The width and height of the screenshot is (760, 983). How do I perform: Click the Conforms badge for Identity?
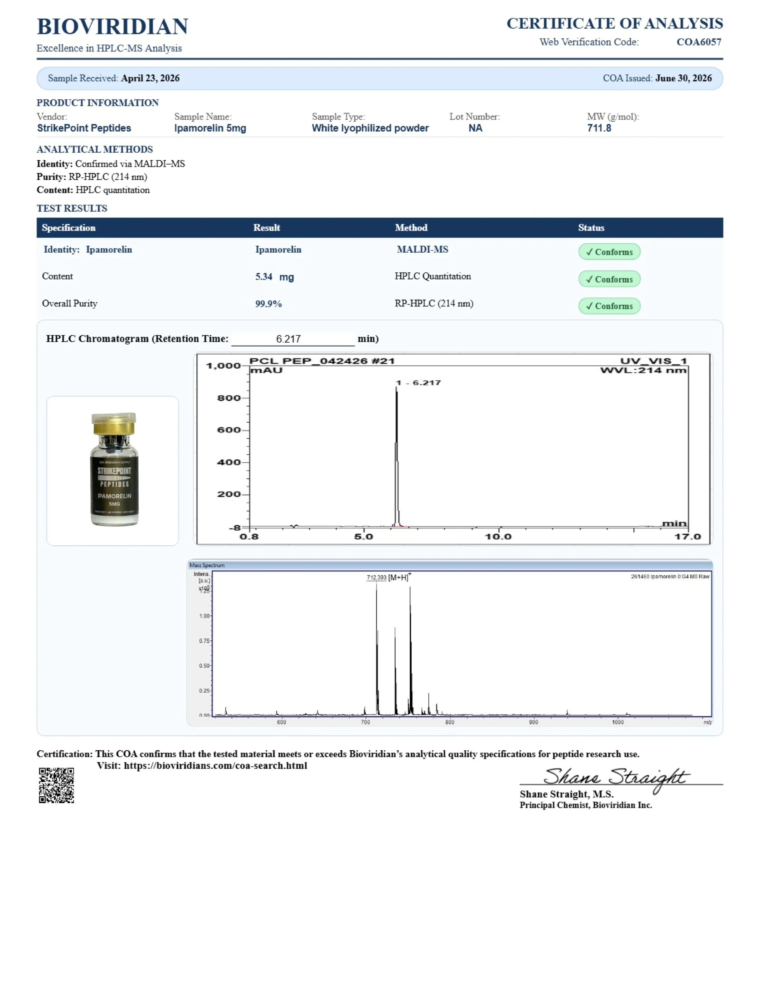609,252
